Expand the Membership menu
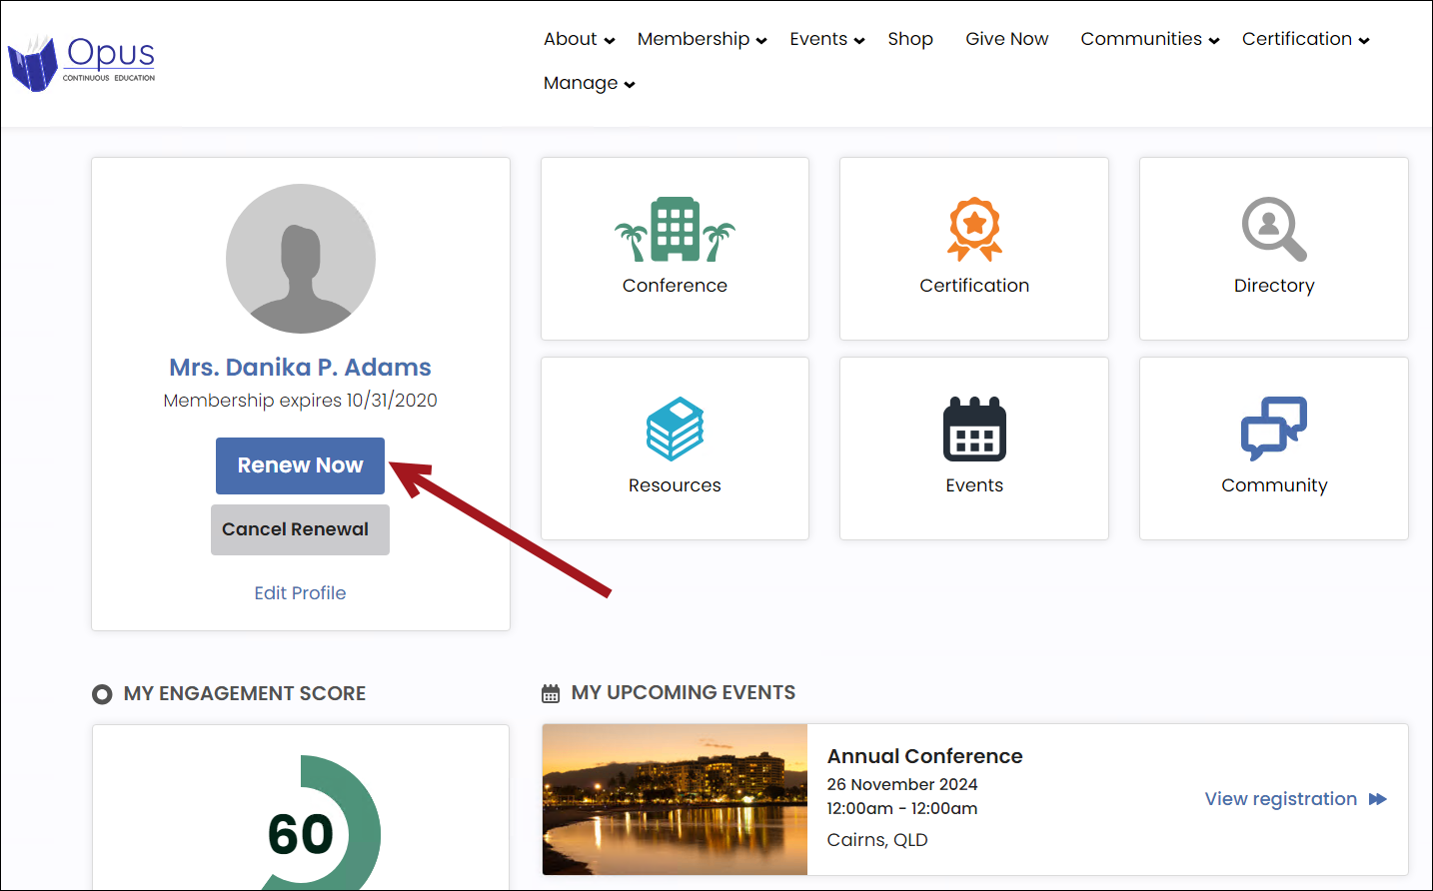Viewport: 1433px width, 891px height. [702, 39]
